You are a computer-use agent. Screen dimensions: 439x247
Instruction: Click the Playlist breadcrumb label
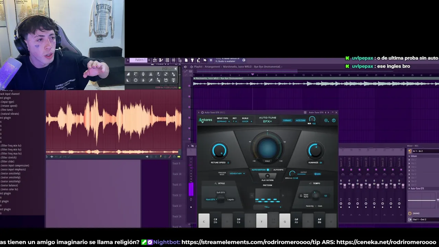click(198, 67)
